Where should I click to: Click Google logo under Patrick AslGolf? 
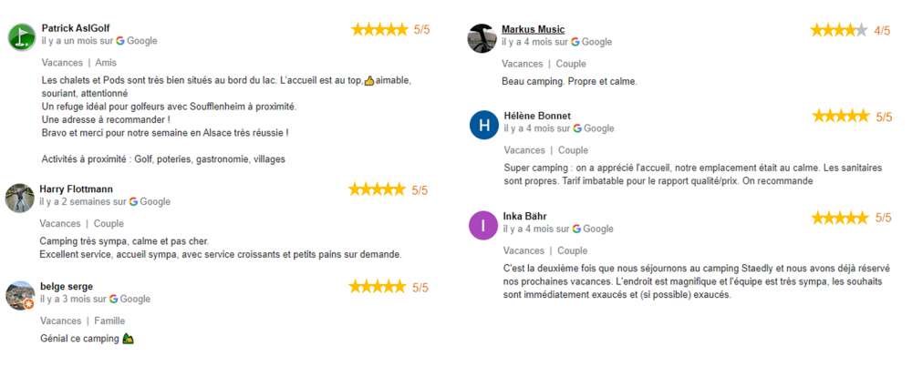pos(120,41)
